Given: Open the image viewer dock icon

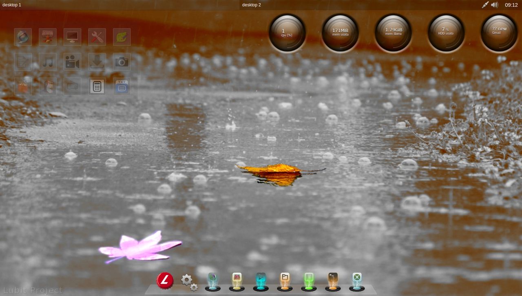Looking at the screenshot, I should (x=237, y=282).
